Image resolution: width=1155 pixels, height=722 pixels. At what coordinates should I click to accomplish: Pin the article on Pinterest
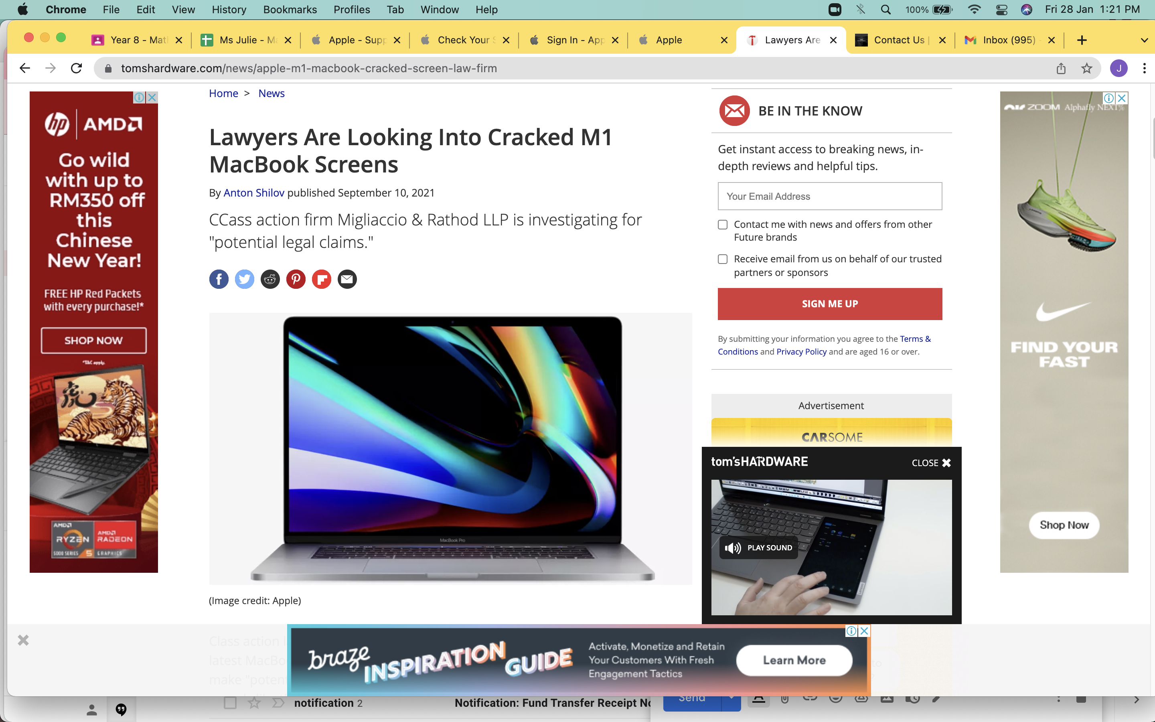[x=296, y=279]
